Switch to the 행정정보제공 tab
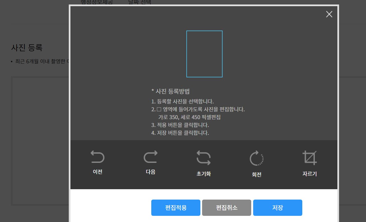The image size is (366, 222). pyautogui.click(x=97, y=2)
